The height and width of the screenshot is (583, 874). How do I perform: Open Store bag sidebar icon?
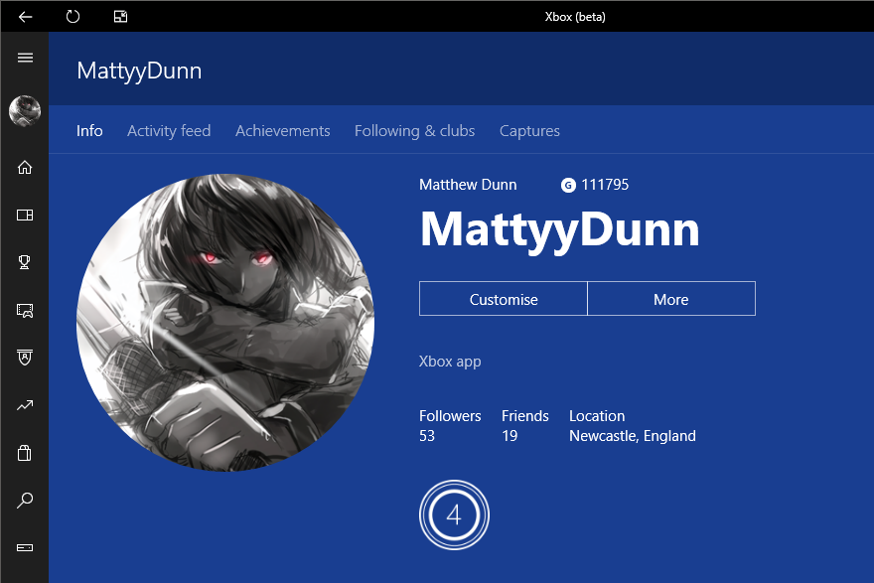coord(25,453)
